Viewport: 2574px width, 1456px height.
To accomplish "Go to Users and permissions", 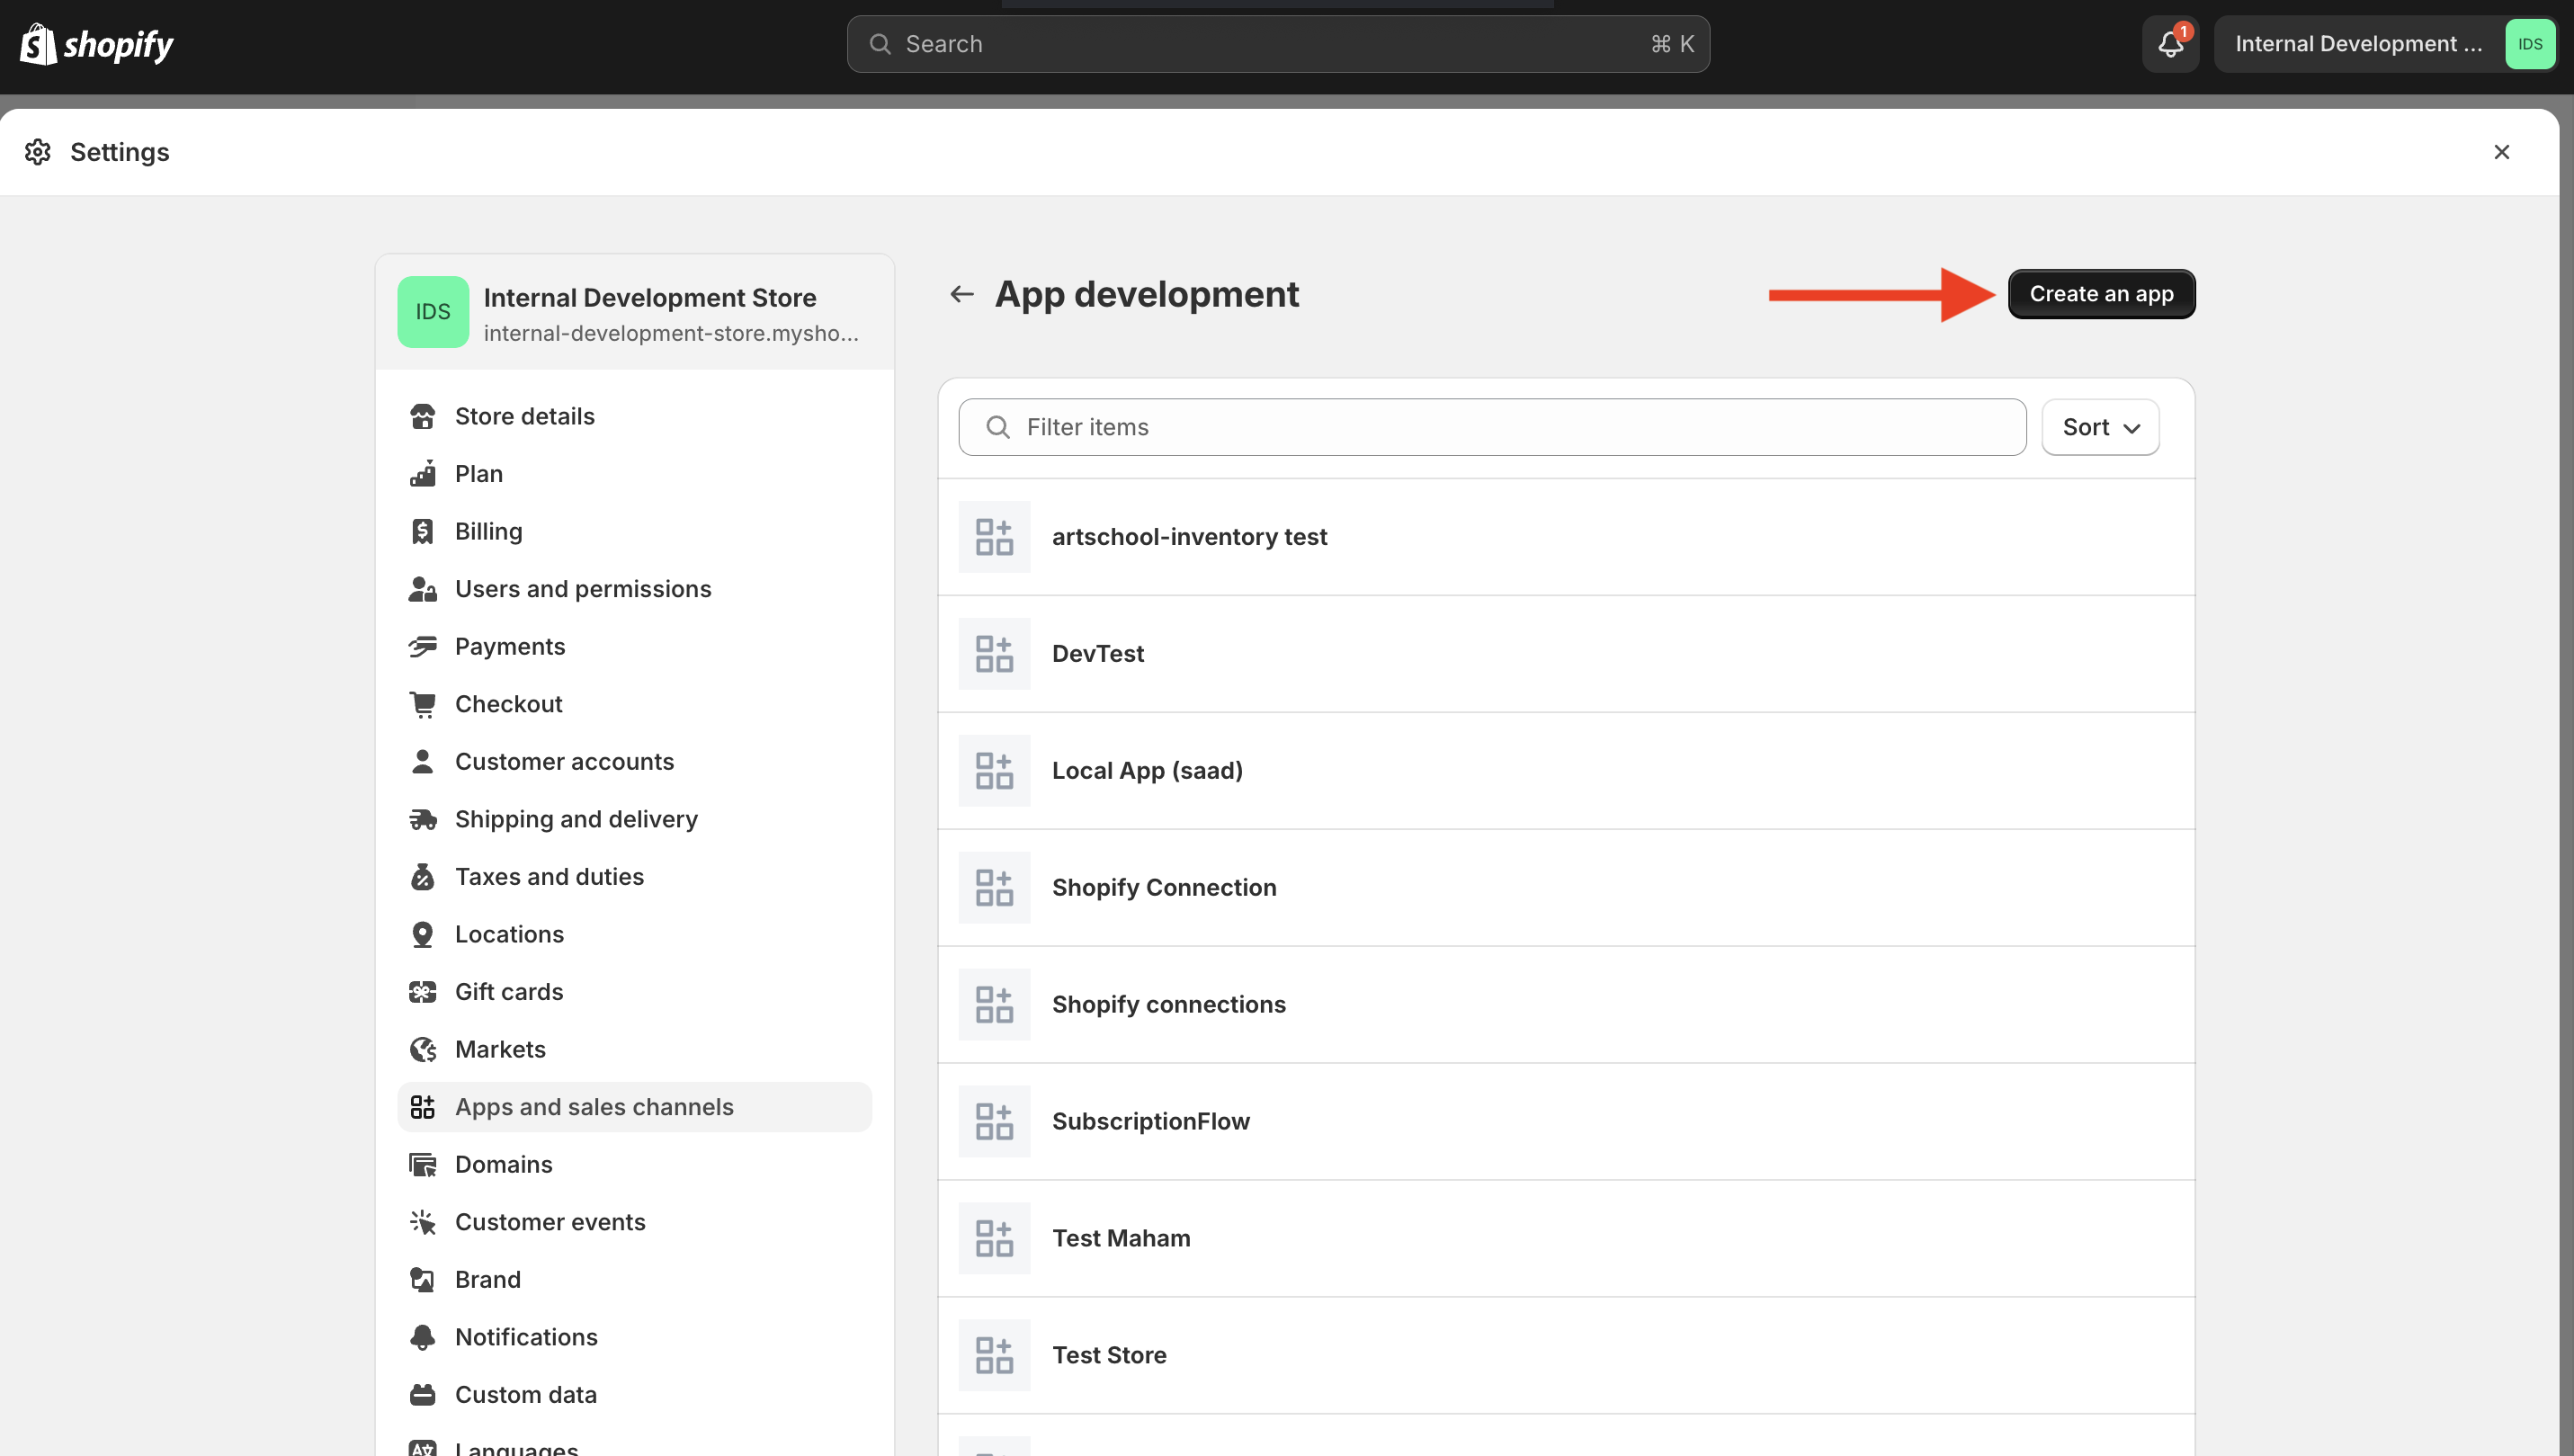I will (583, 589).
